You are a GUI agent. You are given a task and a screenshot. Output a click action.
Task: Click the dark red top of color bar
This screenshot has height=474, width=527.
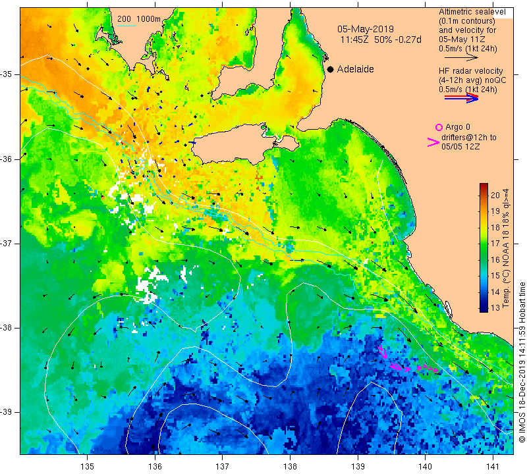484,186
